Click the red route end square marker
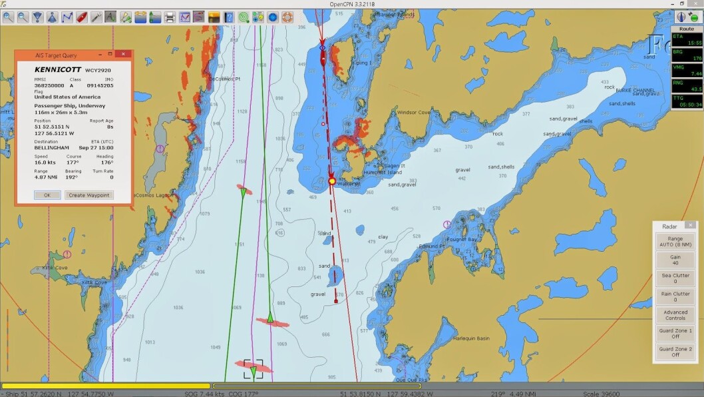The width and height of the screenshot is (704, 397). [336, 301]
